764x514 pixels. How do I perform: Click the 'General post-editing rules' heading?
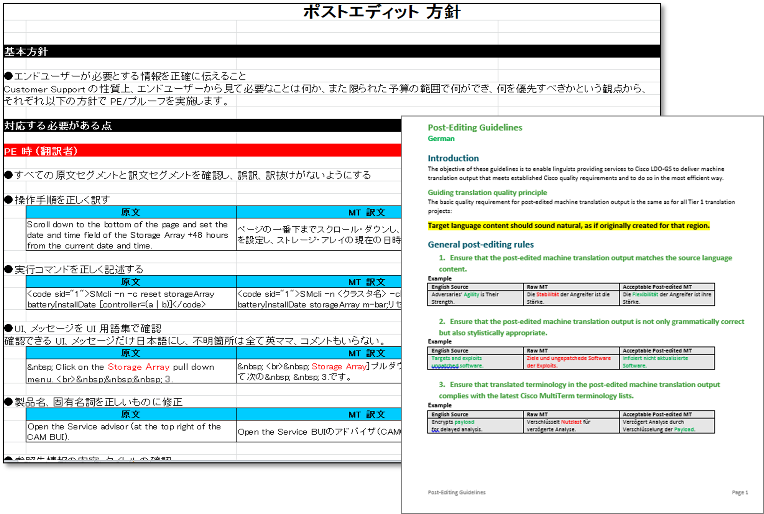(x=481, y=244)
